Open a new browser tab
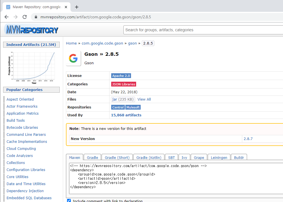This screenshot has height=202, width=283. tap(77, 7)
